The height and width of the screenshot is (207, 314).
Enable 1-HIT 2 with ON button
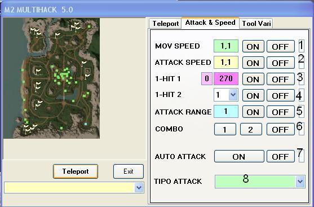click(x=253, y=95)
